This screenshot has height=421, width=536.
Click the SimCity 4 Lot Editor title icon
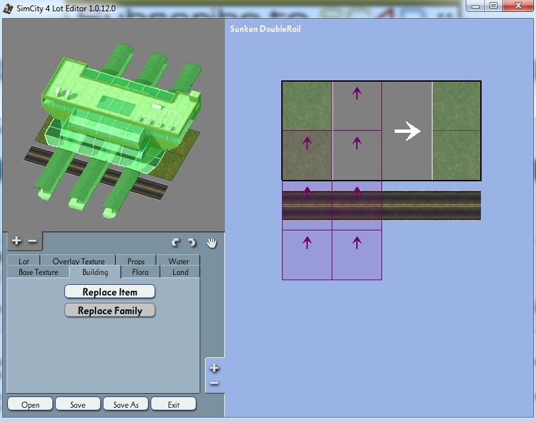pos(8,9)
